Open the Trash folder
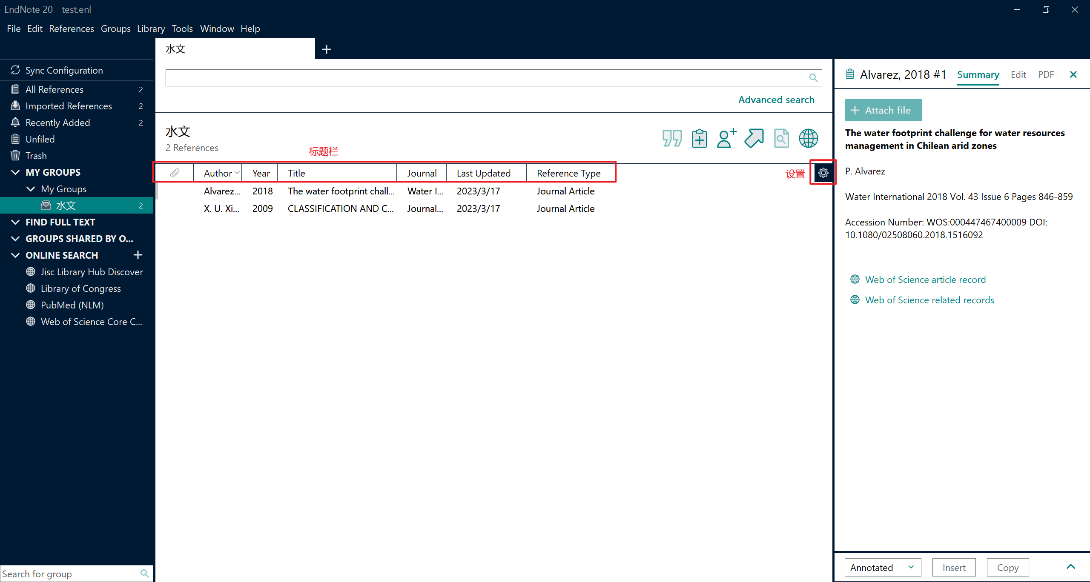This screenshot has width=1090, height=582. [77, 156]
